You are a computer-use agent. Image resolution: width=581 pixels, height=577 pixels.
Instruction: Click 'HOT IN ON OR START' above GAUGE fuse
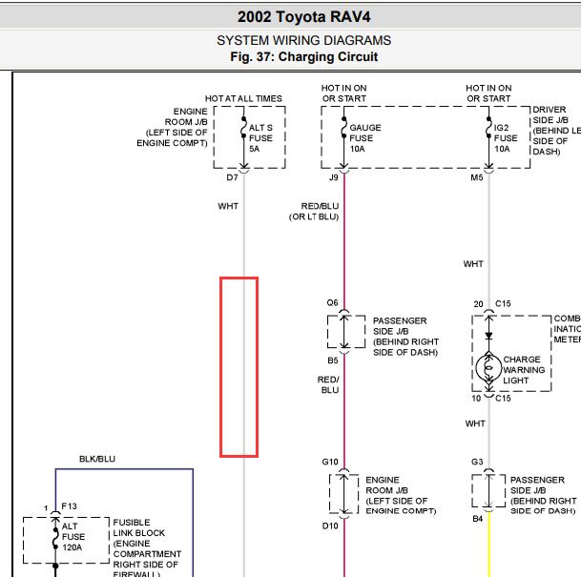click(343, 93)
